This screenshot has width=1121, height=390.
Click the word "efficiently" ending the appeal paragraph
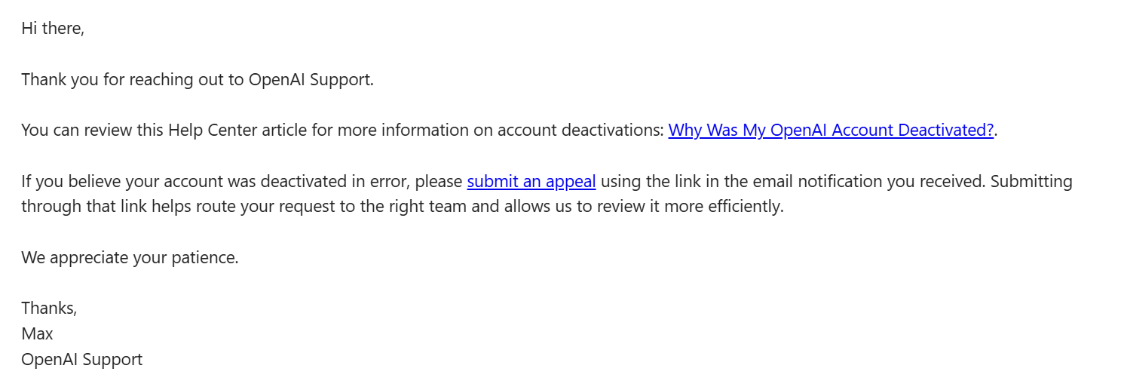coord(744,206)
